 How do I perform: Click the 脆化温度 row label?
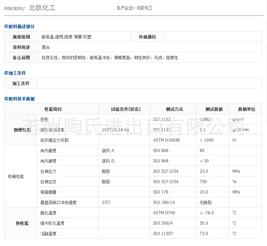coord(49,213)
